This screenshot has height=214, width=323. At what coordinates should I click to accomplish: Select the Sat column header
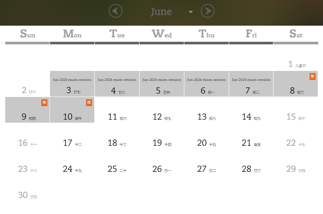click(296, 34)
